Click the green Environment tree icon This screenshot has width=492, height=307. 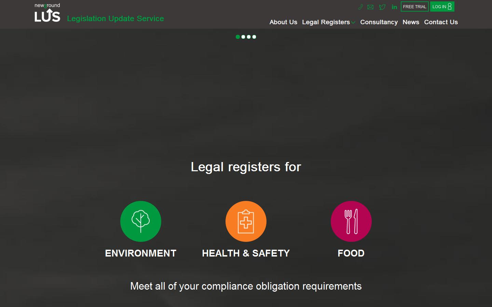(140, 221)
